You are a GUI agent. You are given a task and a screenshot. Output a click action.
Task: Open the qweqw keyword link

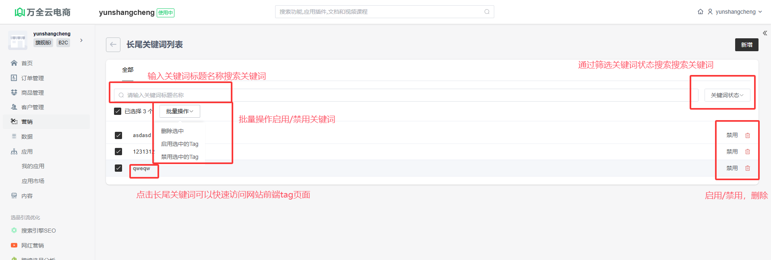coord(141,168)
